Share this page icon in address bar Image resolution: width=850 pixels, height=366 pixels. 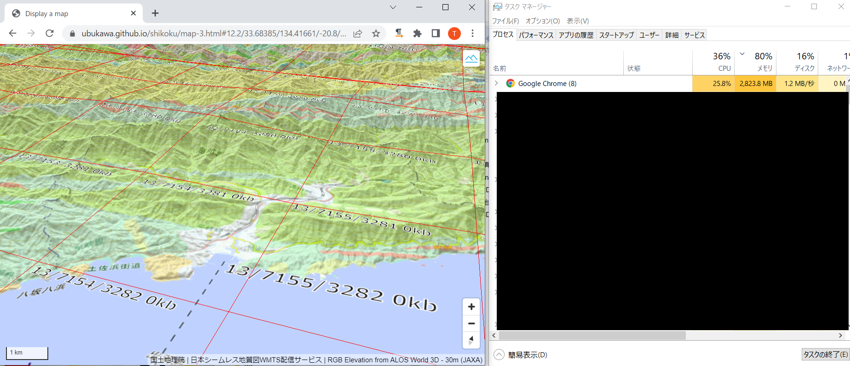(x=357, y=34)
